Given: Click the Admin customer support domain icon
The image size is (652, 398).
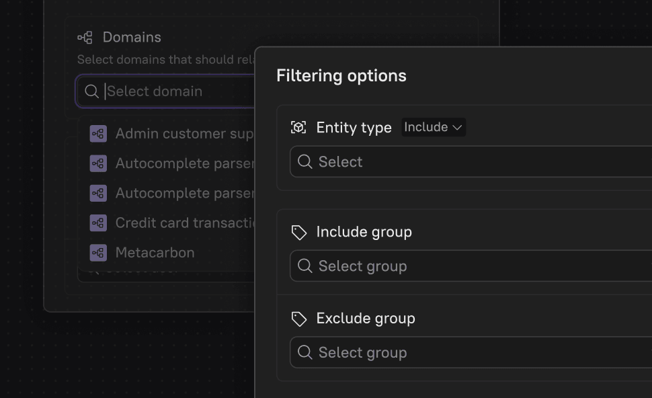Looking at the screenshot, I should [97, 133].
